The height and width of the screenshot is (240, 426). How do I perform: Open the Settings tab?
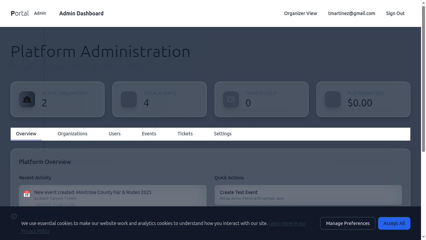click(x=223, y=134)
